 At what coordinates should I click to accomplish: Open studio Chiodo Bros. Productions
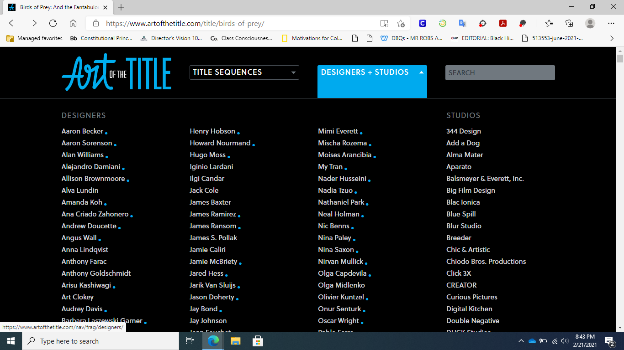click(486, 262)
